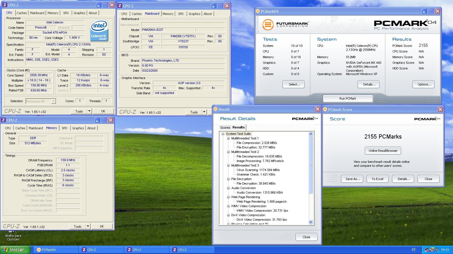Switch to first CPU-Z taskbar button

[x=102, y=250]
